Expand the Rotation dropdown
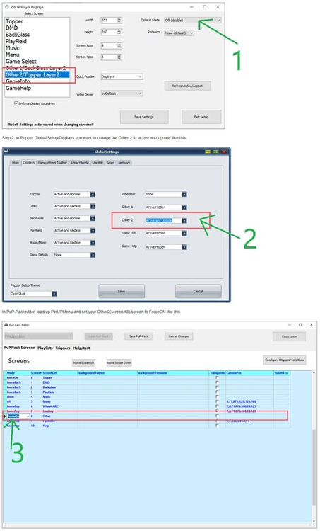 [x=179, y=33]
